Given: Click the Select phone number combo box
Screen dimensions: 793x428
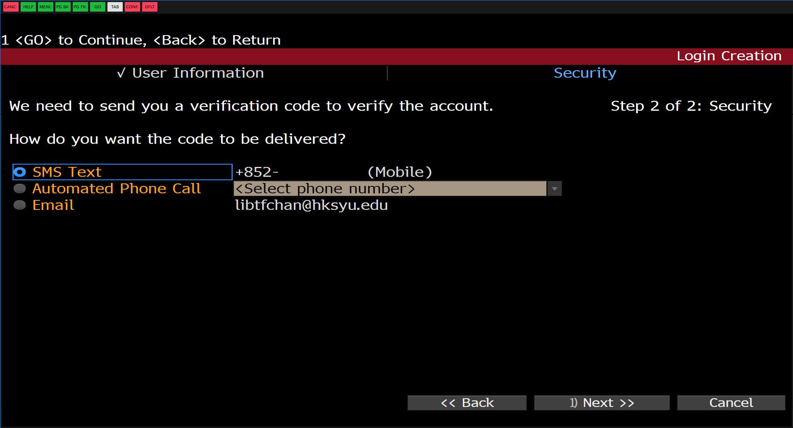Looking at the screenshot, I should pyautogui.click(x=389, y=189).
